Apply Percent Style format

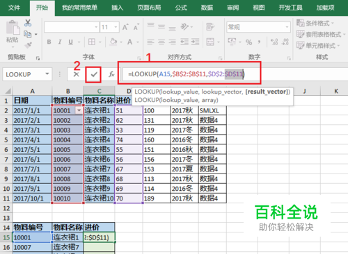point(249,42)
